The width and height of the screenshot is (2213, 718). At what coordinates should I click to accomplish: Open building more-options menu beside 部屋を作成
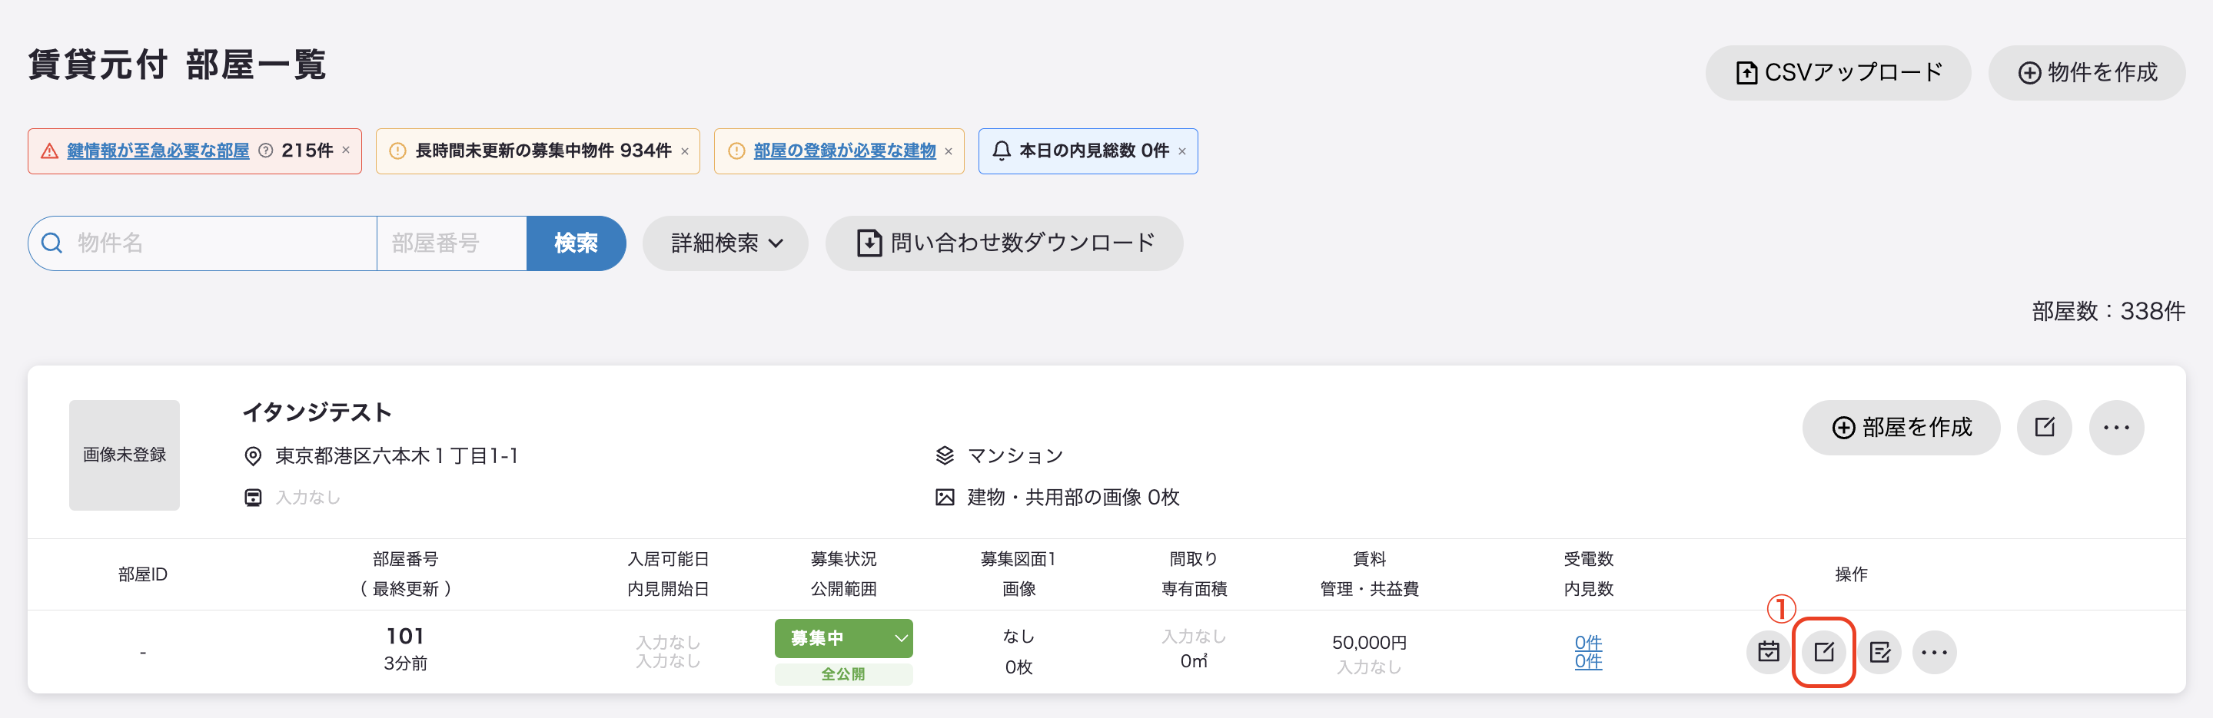click(x=2117, y=428)
